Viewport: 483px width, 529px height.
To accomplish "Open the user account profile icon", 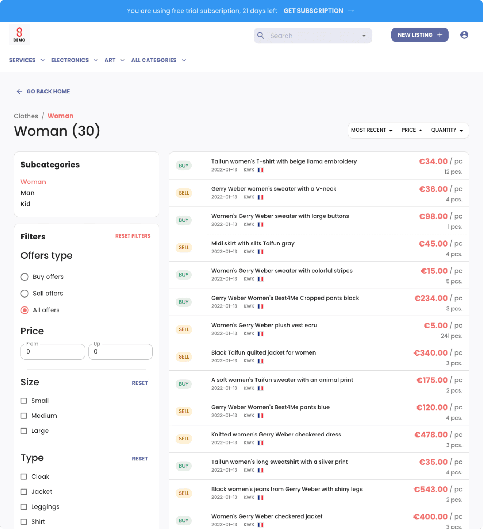I will coord(464,35).
